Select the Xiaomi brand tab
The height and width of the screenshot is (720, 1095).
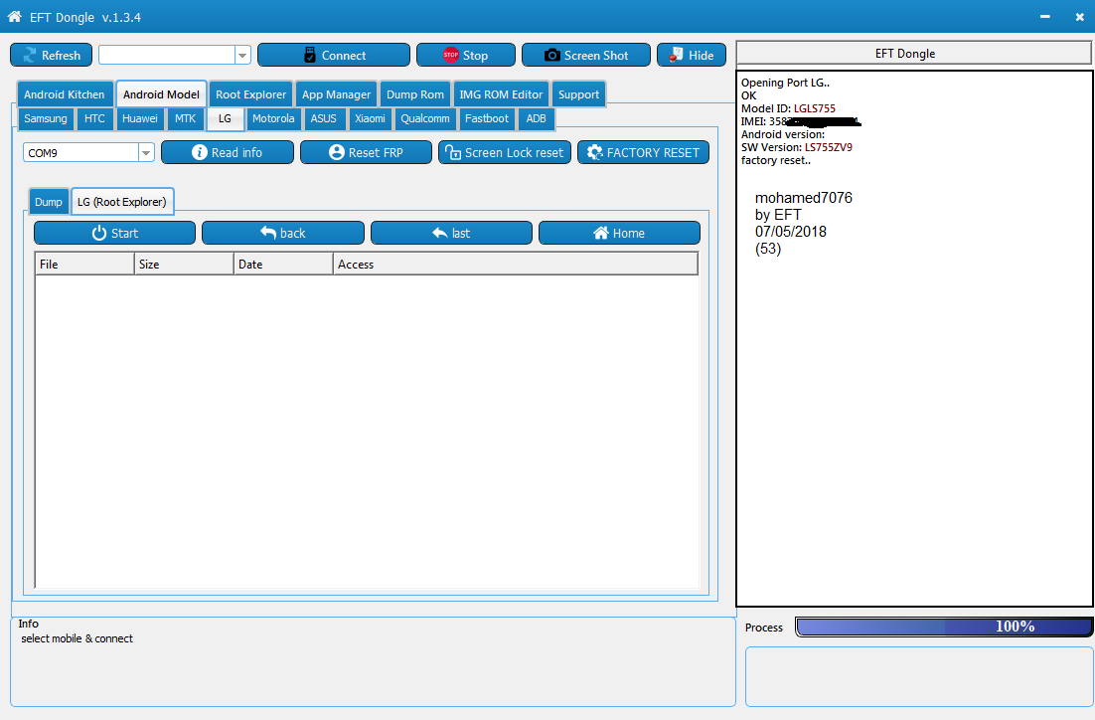click(x=370, y=118)
